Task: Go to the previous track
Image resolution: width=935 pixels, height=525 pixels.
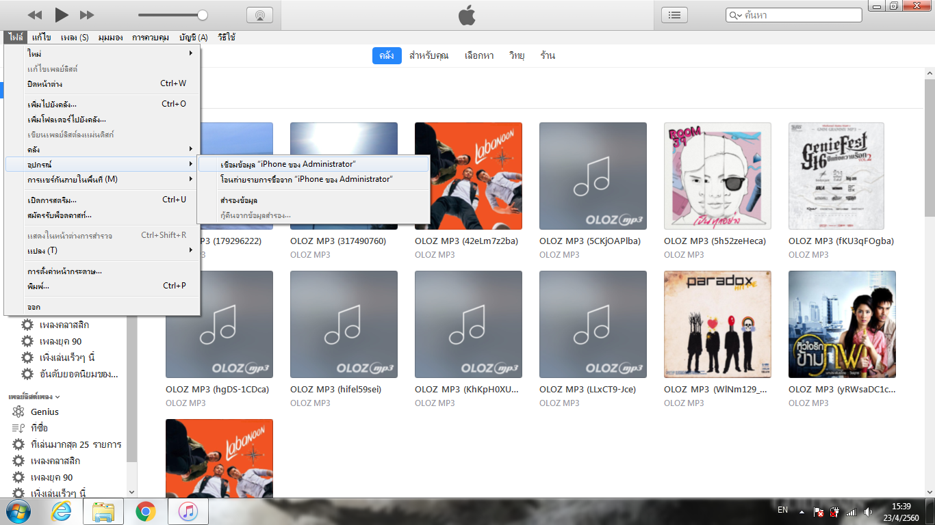Action: (35, 15)
